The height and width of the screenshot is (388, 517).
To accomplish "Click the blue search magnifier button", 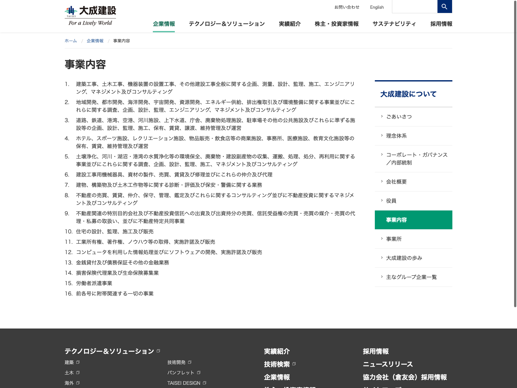I will (x=444, y=6).
